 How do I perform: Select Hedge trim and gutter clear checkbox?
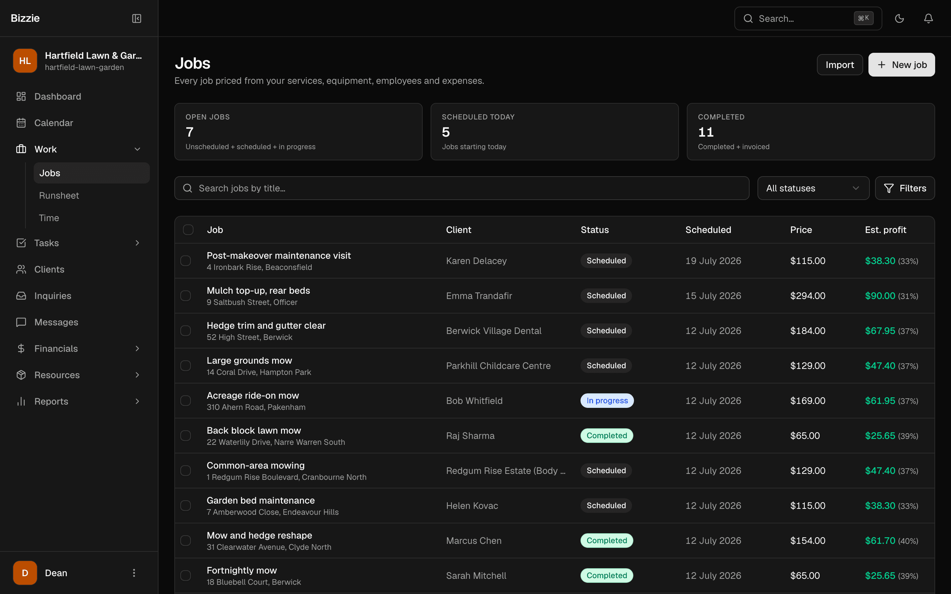point(186,331)
